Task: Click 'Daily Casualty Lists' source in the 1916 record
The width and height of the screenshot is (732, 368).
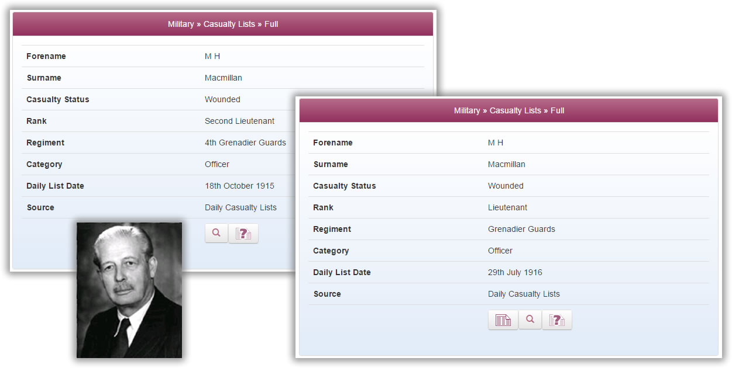Action: pos(524,294)
